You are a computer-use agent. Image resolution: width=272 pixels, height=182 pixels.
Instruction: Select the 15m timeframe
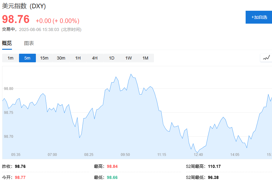[x=44, y=58]
